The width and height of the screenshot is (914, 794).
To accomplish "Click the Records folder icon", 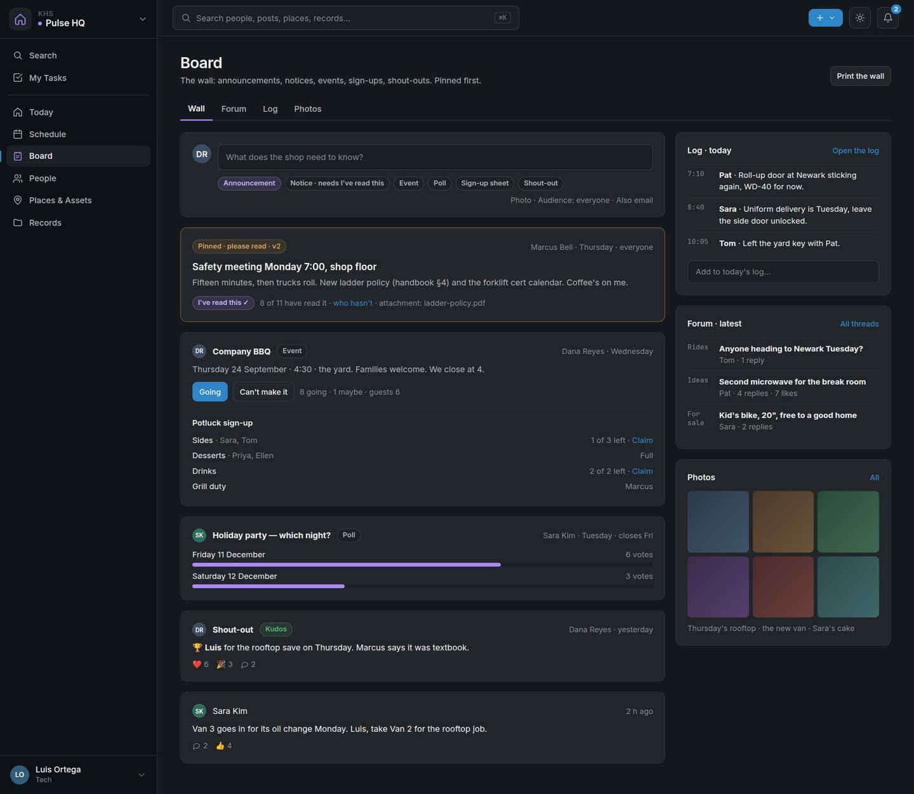I will 18,223.
